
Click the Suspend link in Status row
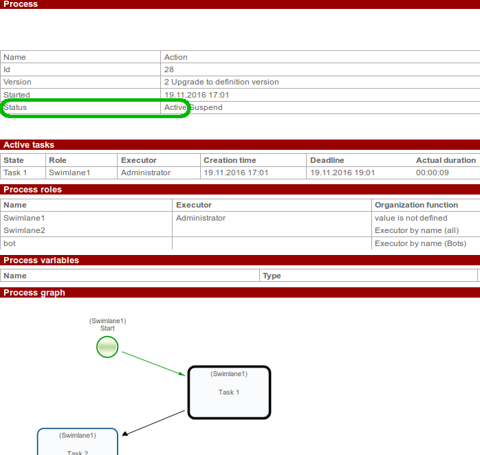point(206,108)
